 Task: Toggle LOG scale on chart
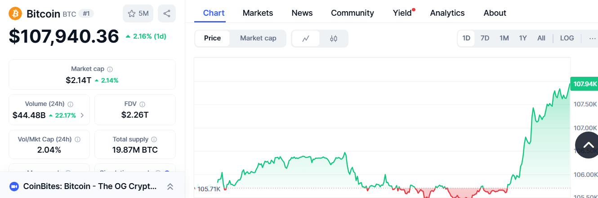(567, 38)
